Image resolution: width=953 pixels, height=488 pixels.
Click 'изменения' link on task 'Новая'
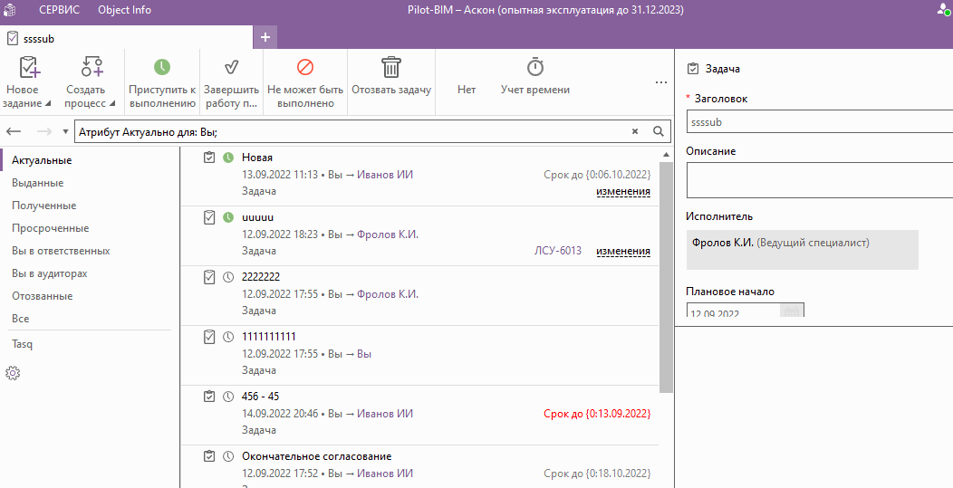[622, 191]
